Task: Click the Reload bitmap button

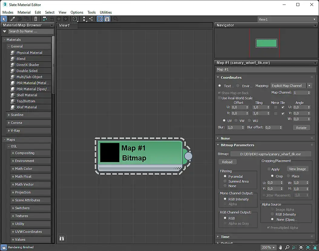Action: tap(227, 162)
